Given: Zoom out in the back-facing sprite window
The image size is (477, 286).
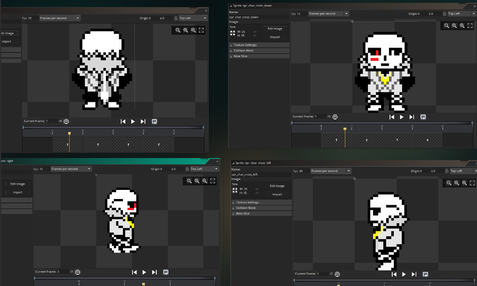Looking at the screenshot, I should [178, 30].
